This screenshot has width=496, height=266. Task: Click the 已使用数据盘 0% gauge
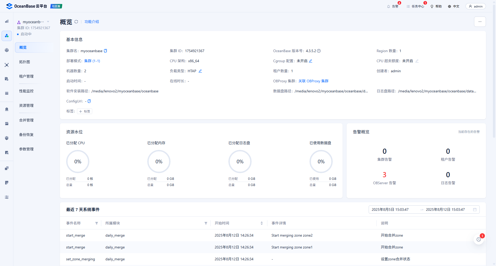tap(321, 162)
